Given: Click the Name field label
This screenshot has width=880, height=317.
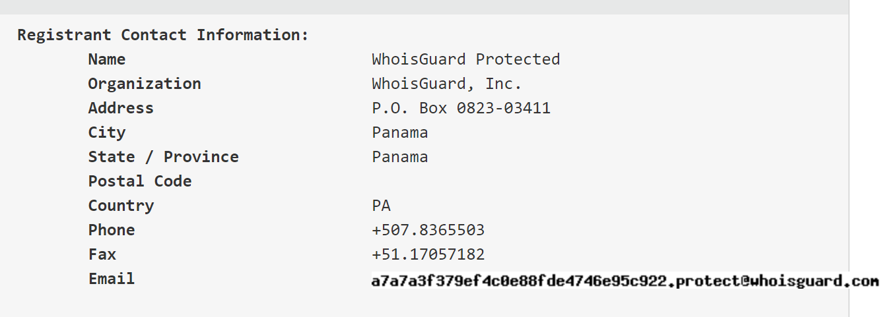Looking at the screenshot, I should click(106, 59).
